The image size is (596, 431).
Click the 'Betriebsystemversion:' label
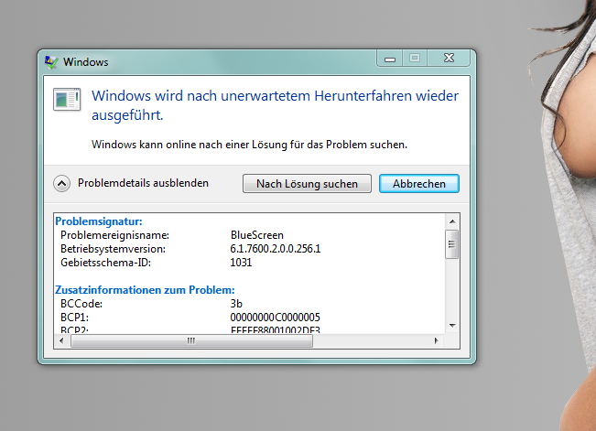pyautogui.click(x=113, y=249)
